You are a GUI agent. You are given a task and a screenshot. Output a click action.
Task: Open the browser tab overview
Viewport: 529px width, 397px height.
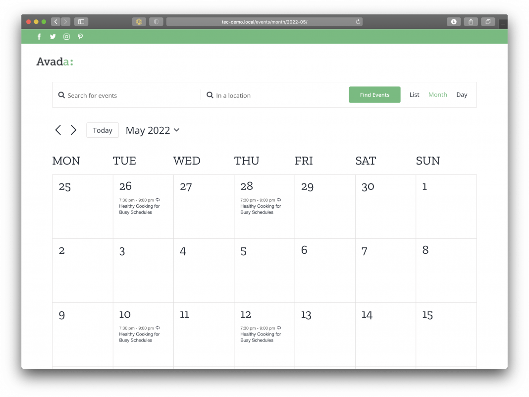488,21
